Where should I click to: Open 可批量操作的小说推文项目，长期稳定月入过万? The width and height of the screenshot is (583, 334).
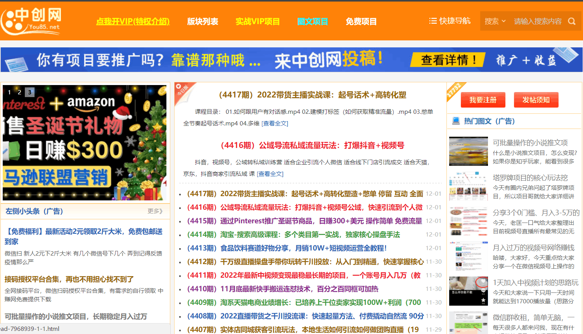[76, 316]
